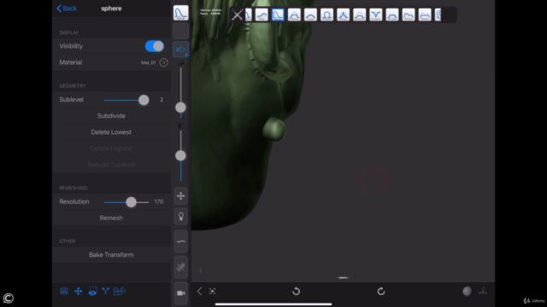Click the brush intensity slider knob

pyautogui.click(x=180, y=155)
